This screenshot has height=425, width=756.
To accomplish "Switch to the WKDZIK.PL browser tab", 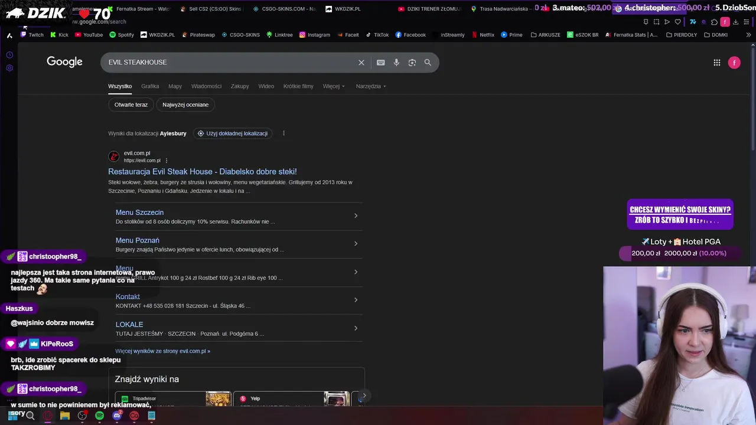I will 348,9.
